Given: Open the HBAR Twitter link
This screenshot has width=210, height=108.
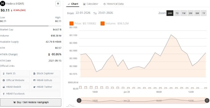Looking at the screenshot, I should (x=46, y=87).
